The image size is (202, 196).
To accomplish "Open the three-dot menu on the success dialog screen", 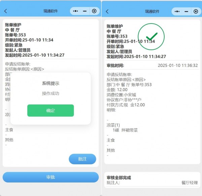I will 75,11.
